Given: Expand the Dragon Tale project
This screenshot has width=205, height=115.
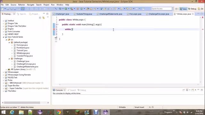Looking at the screenshot, I should 4,23.
